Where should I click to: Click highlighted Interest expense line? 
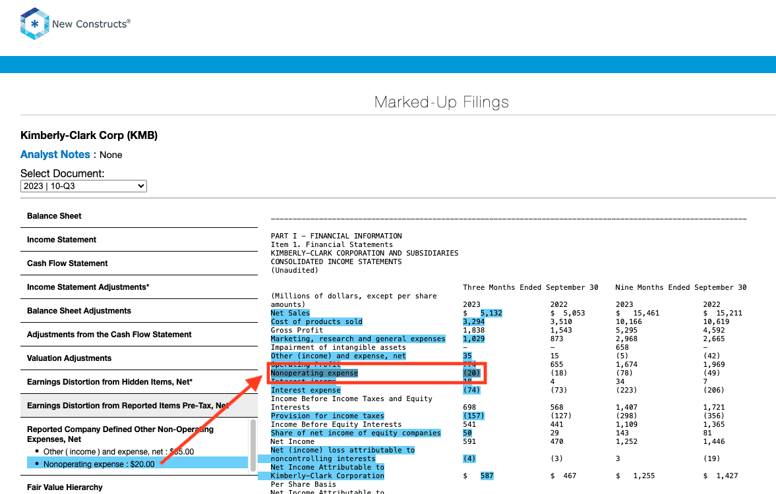pyautogui.click(x=305, y=390)
